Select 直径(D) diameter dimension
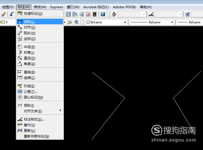203x150 pixels. click(40, 58)
